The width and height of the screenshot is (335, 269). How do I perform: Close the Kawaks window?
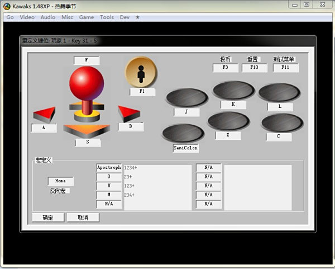tap(322, 4)
